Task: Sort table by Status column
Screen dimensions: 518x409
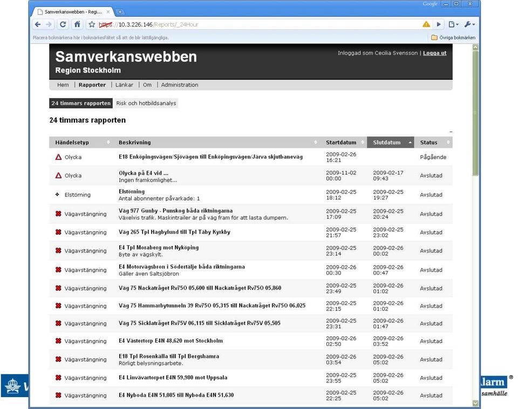Action: [433, 142]
